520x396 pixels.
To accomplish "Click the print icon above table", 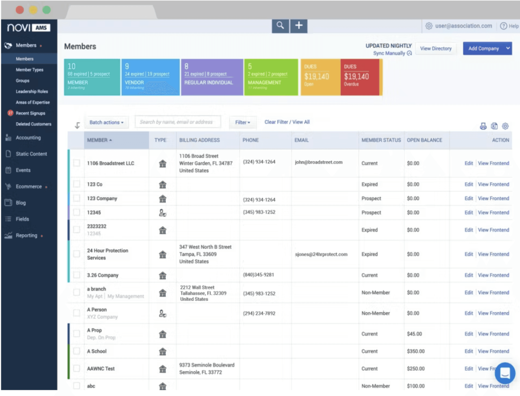I will (483, 126).
